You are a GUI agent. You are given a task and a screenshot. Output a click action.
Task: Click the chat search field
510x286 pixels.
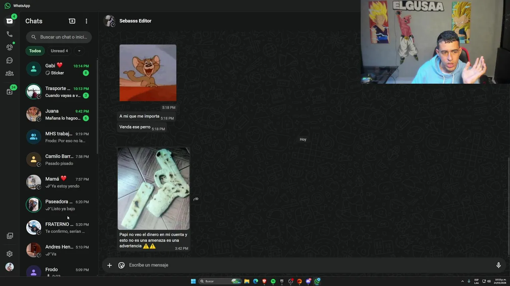click(x=59, y=37)
